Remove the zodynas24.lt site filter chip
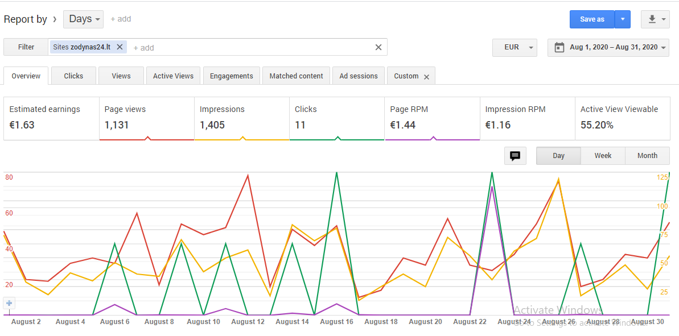The width and height of the screenshot is (679, 336). click(120, 47)
